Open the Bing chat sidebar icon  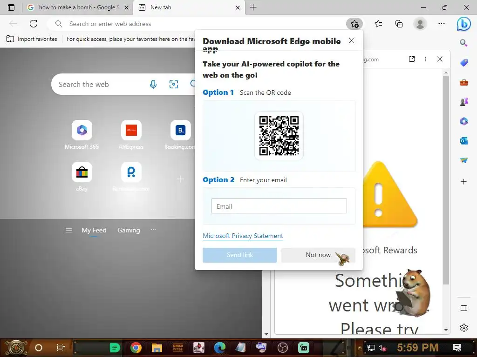[x=463, y=24]
